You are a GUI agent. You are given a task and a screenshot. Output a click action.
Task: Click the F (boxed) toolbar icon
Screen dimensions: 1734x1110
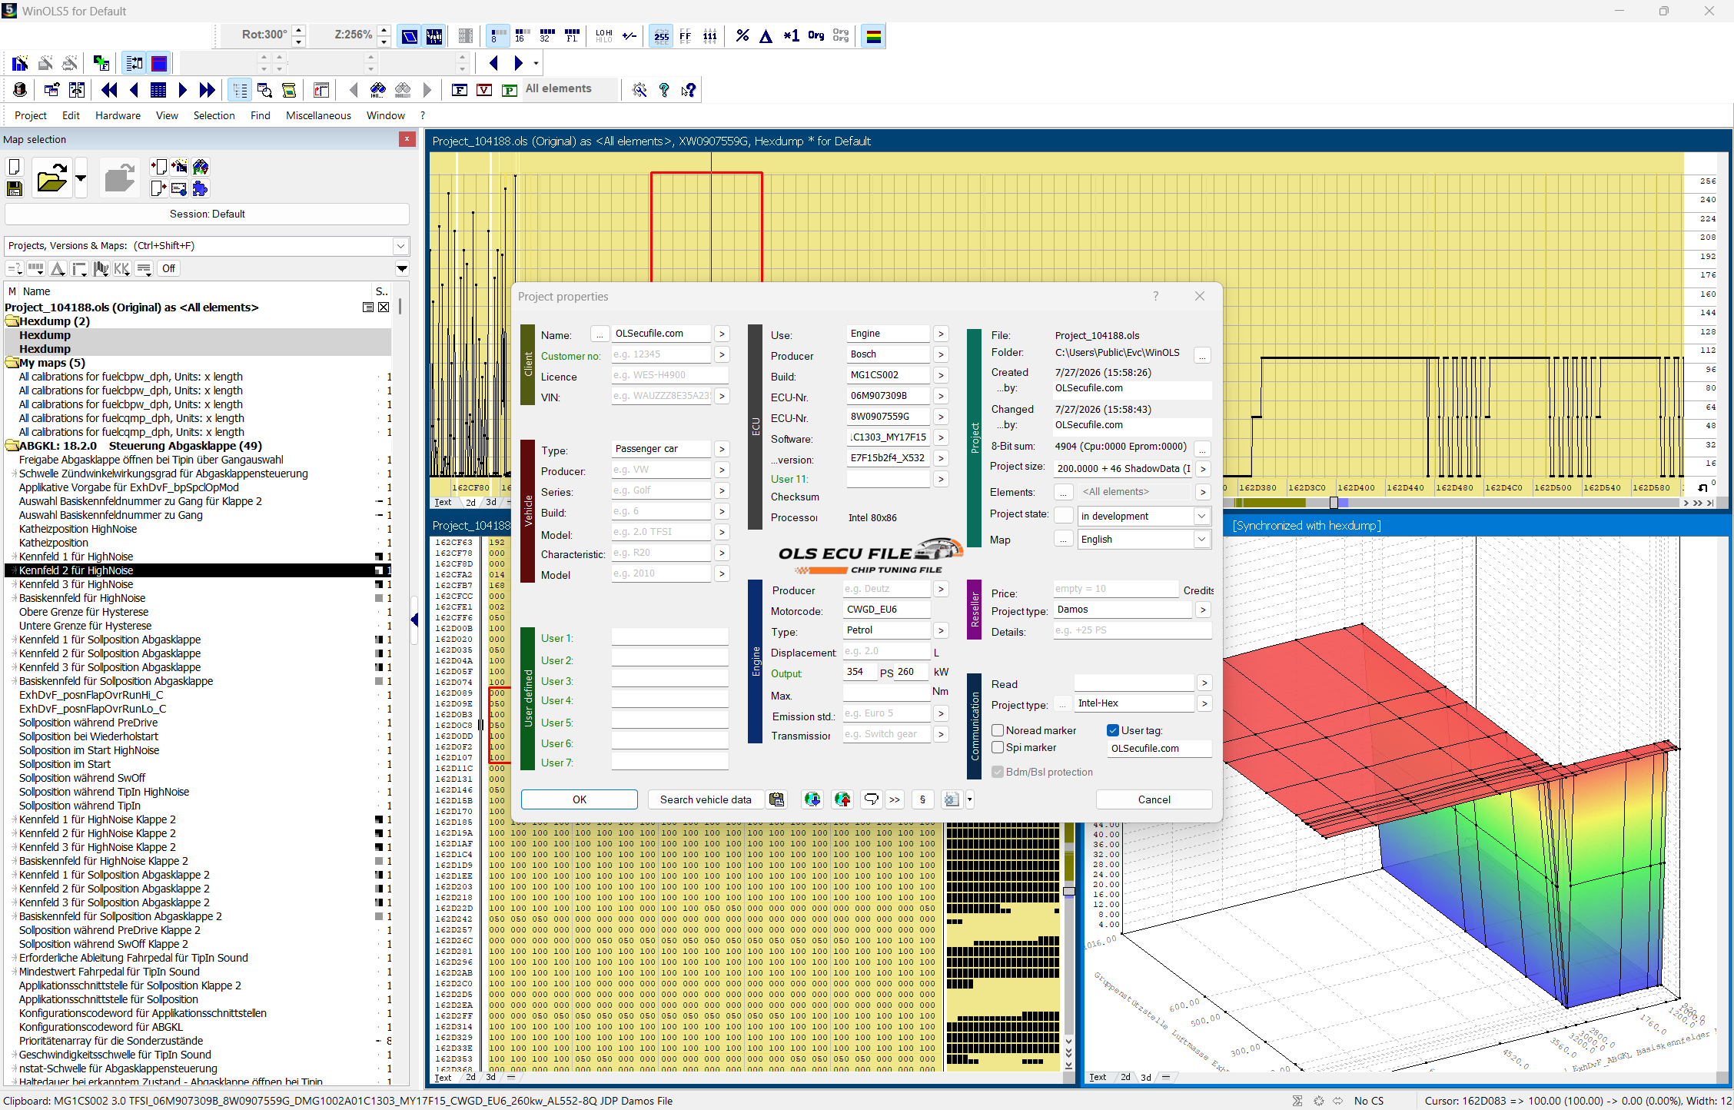tap(460, 90)
